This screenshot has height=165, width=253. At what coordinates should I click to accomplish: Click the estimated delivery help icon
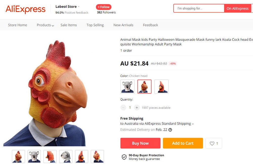[x=170, y=130]
